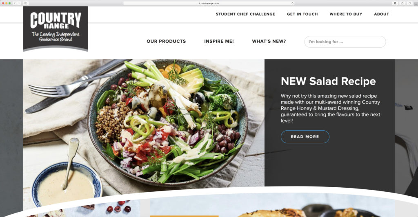Expand the What's New? menu
This screenshot has height=217, width=418.
(269, 41)
